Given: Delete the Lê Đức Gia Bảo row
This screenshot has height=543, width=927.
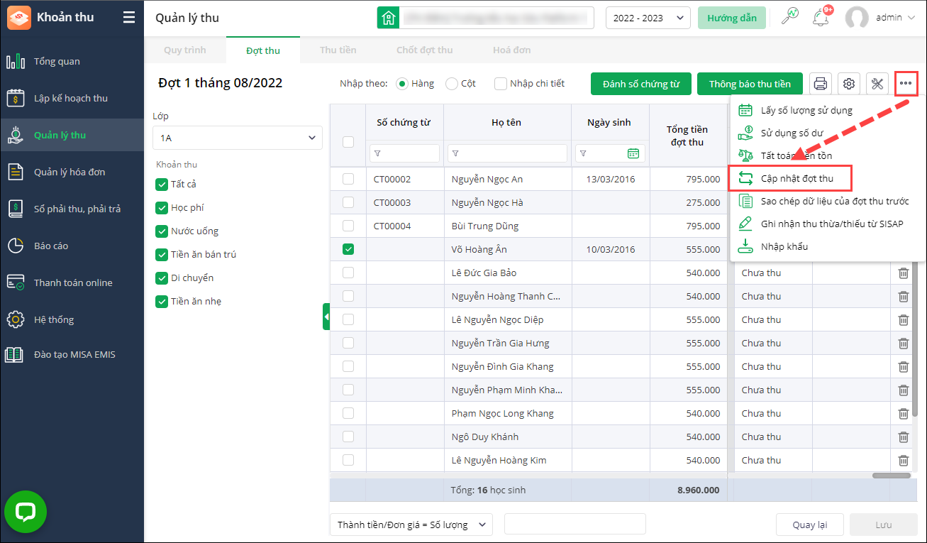Looking at the screenshot, I should [903, 273].
